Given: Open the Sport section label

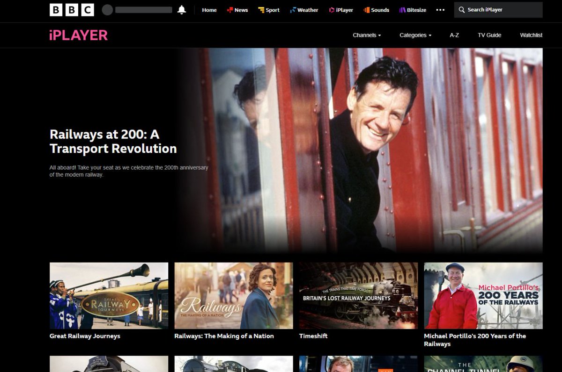Looking at the screenshot, I should click(x=273, y=10).
